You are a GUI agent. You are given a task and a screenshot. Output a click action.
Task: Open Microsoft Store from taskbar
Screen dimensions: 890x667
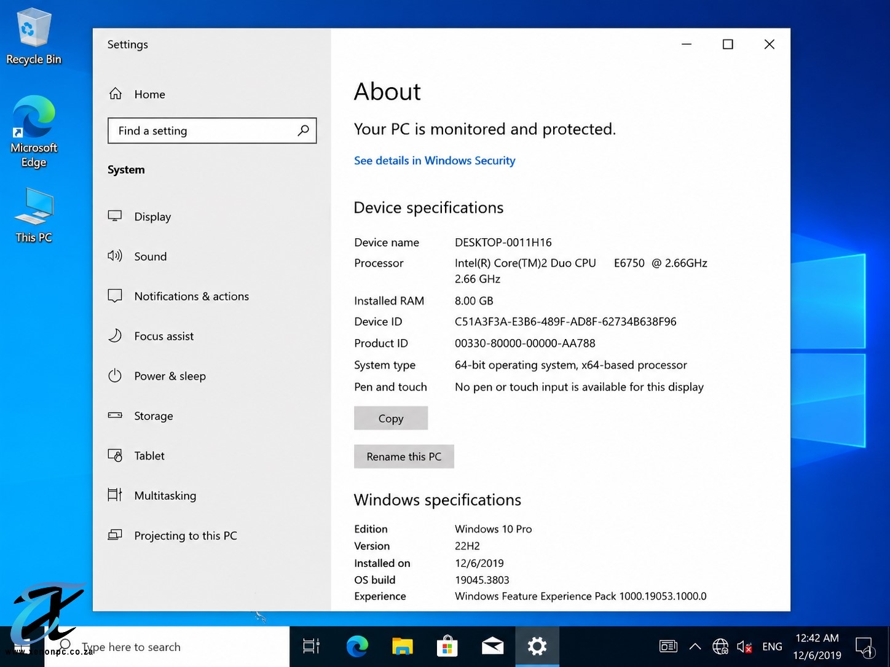point(447,646)
